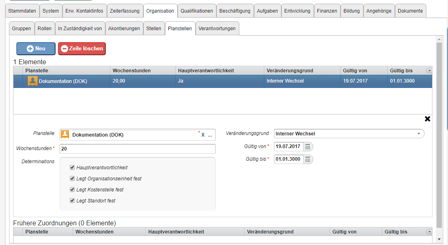The image size is (448, 245).
Task: Switch to the Qualifikationen tab
Action: [196, 11]
